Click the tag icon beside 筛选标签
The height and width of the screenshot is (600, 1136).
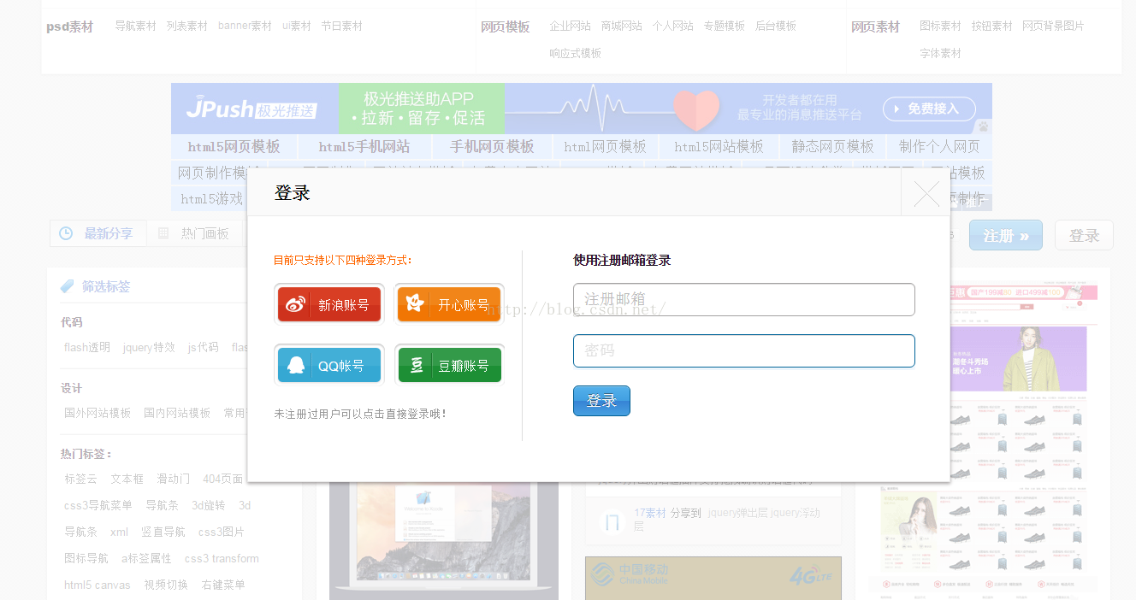[x=67, y=286]
